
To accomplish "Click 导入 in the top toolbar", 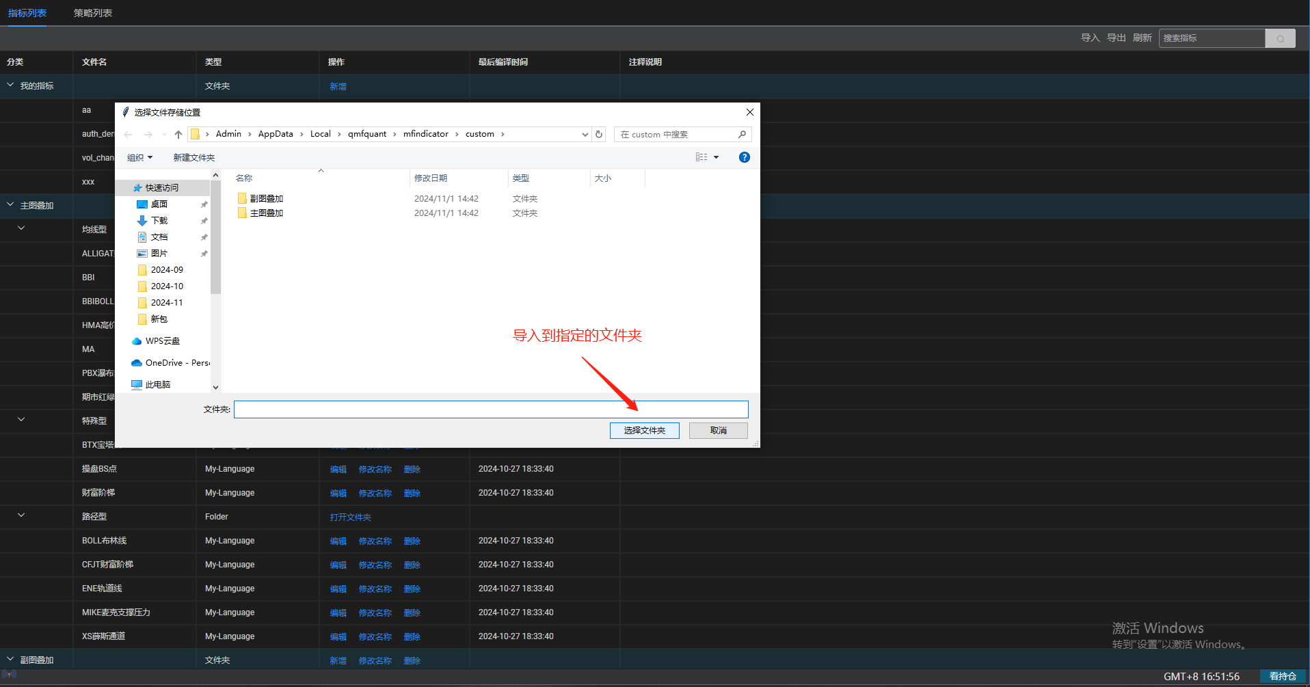I will pyautogui.click(x=1090, y=38).
